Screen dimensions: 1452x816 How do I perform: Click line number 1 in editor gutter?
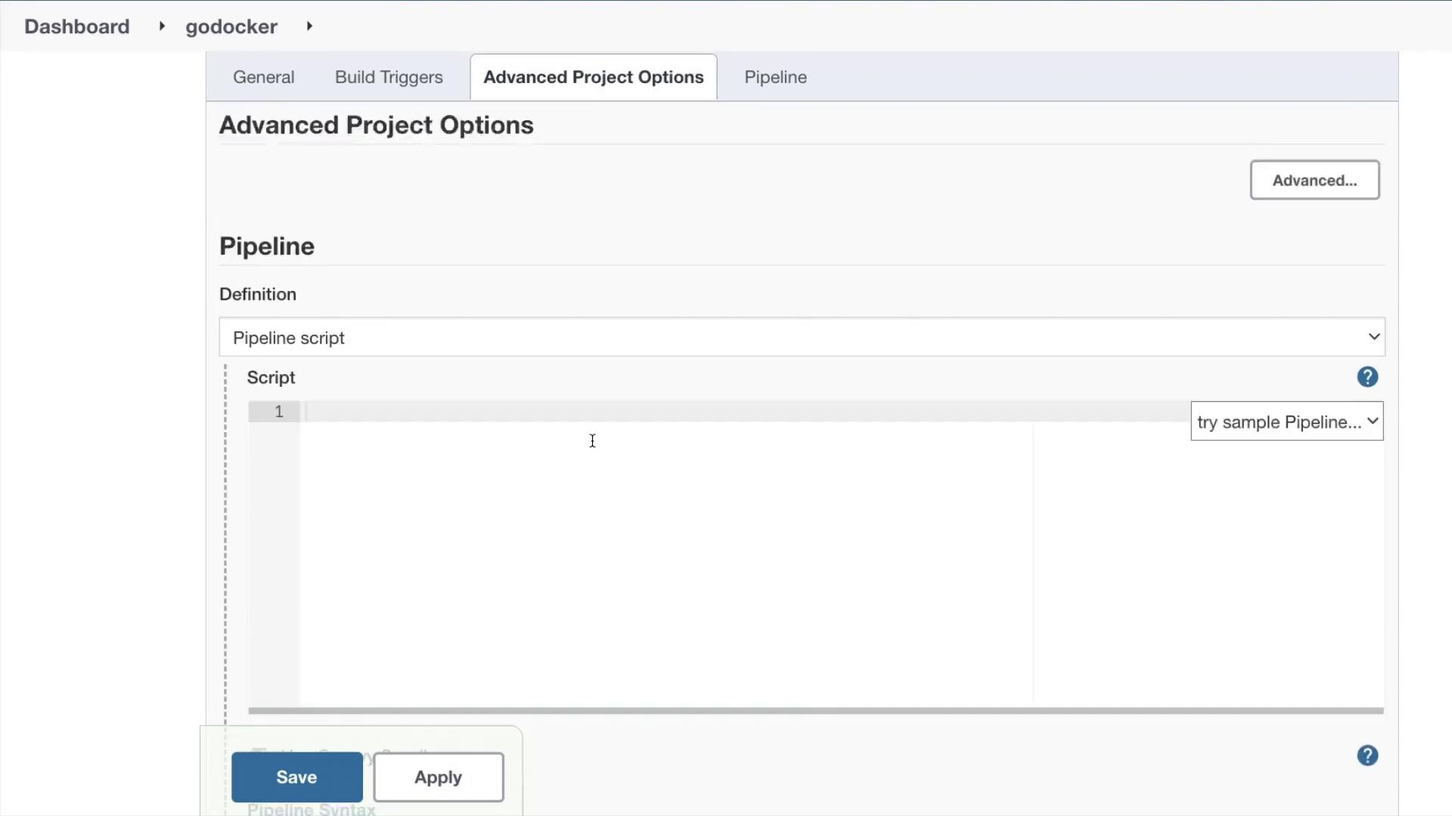[278, 412]
